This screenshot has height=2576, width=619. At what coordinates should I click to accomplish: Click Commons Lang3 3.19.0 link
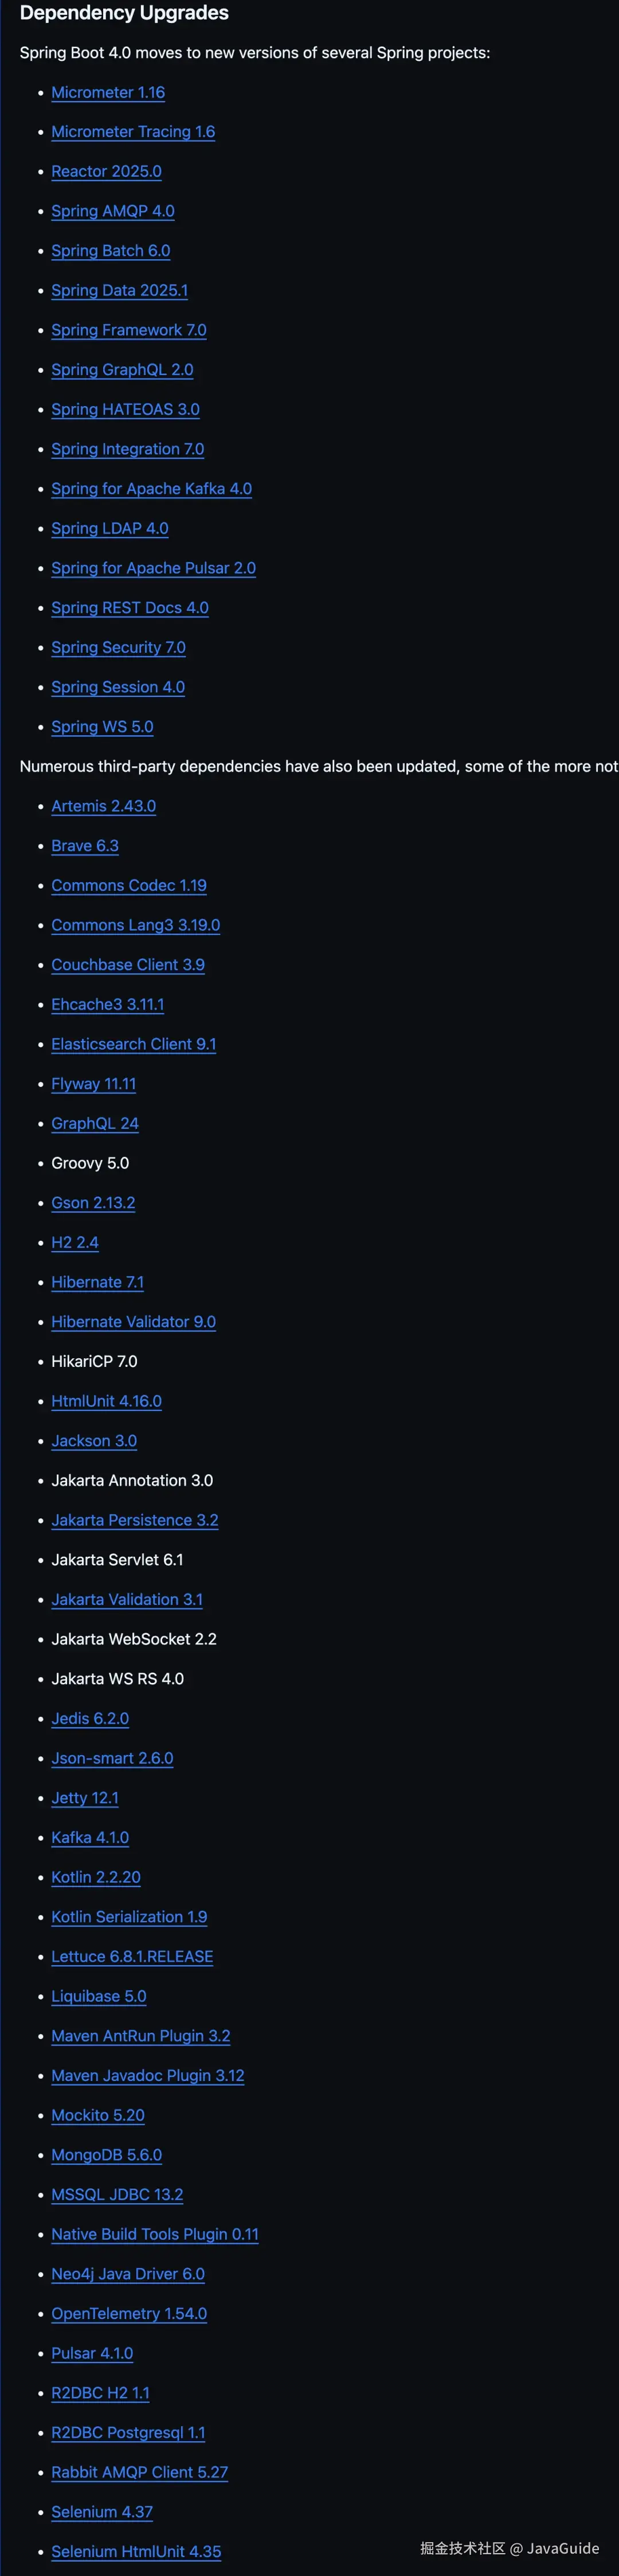coord(135,925)
